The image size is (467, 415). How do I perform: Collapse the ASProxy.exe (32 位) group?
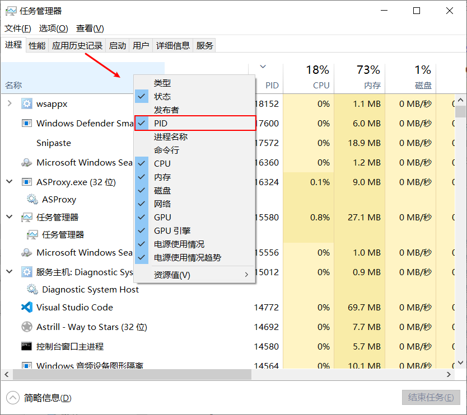coord(10,181)
